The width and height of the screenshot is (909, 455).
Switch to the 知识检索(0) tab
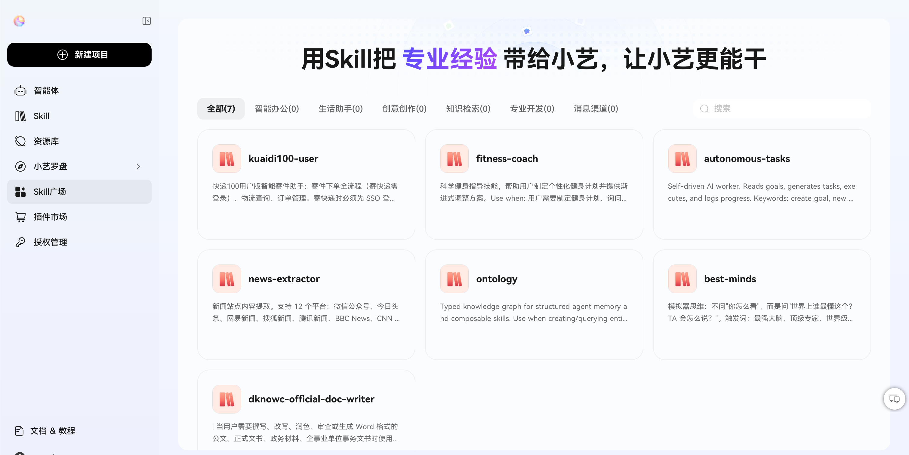pos(468,108)
